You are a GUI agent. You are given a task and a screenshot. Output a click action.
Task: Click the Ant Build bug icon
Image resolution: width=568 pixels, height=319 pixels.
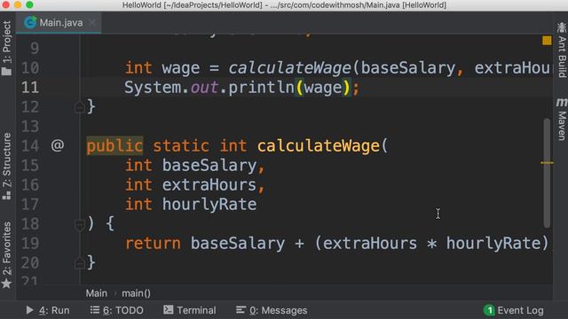562,27
